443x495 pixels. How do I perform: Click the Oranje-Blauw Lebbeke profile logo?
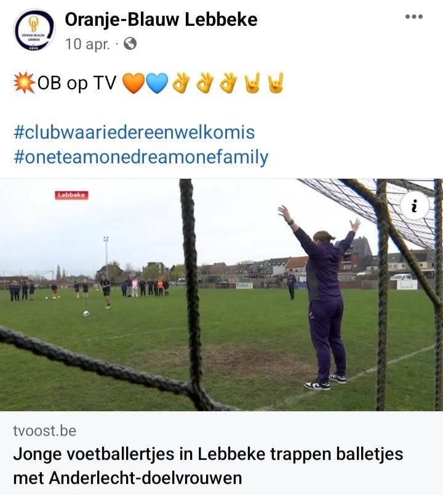pyautogui.click(x=34, y=30)
